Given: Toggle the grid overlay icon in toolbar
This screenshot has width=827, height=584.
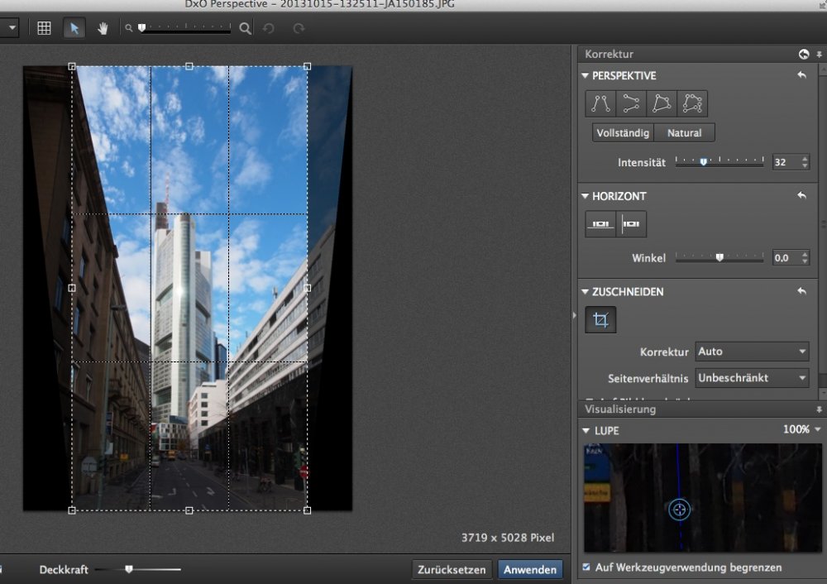Looking at the screenshot, I should click(45, 28).
